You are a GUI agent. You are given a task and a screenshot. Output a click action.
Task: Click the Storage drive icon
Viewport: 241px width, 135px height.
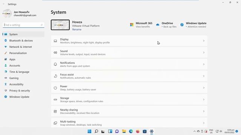click(x=55, y=100)
